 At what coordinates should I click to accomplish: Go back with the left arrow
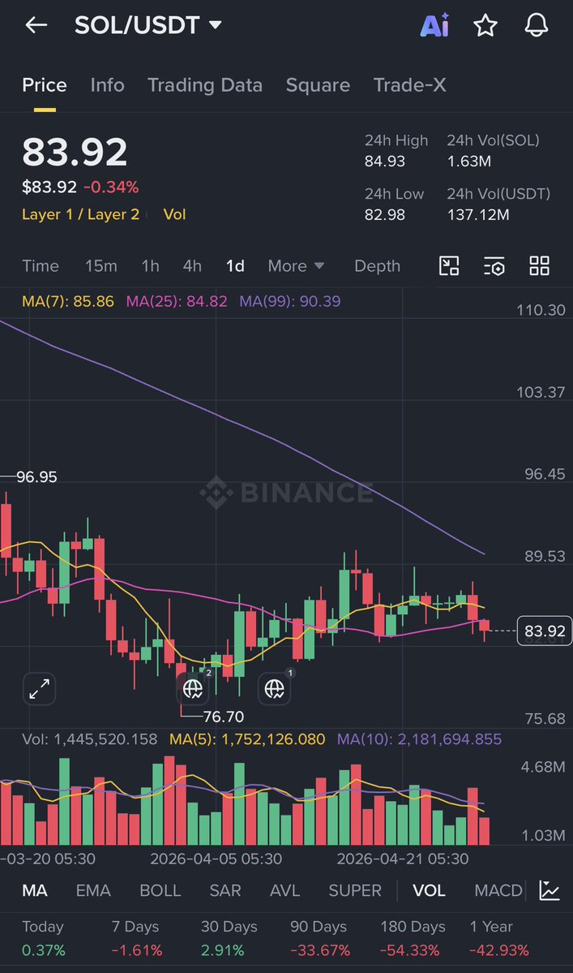pyautogui.click(x=36, y=25)
